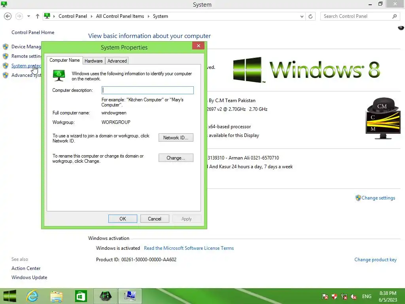Open File Explorer from taskbar
The image size is (405, 304).
[57, 296]
